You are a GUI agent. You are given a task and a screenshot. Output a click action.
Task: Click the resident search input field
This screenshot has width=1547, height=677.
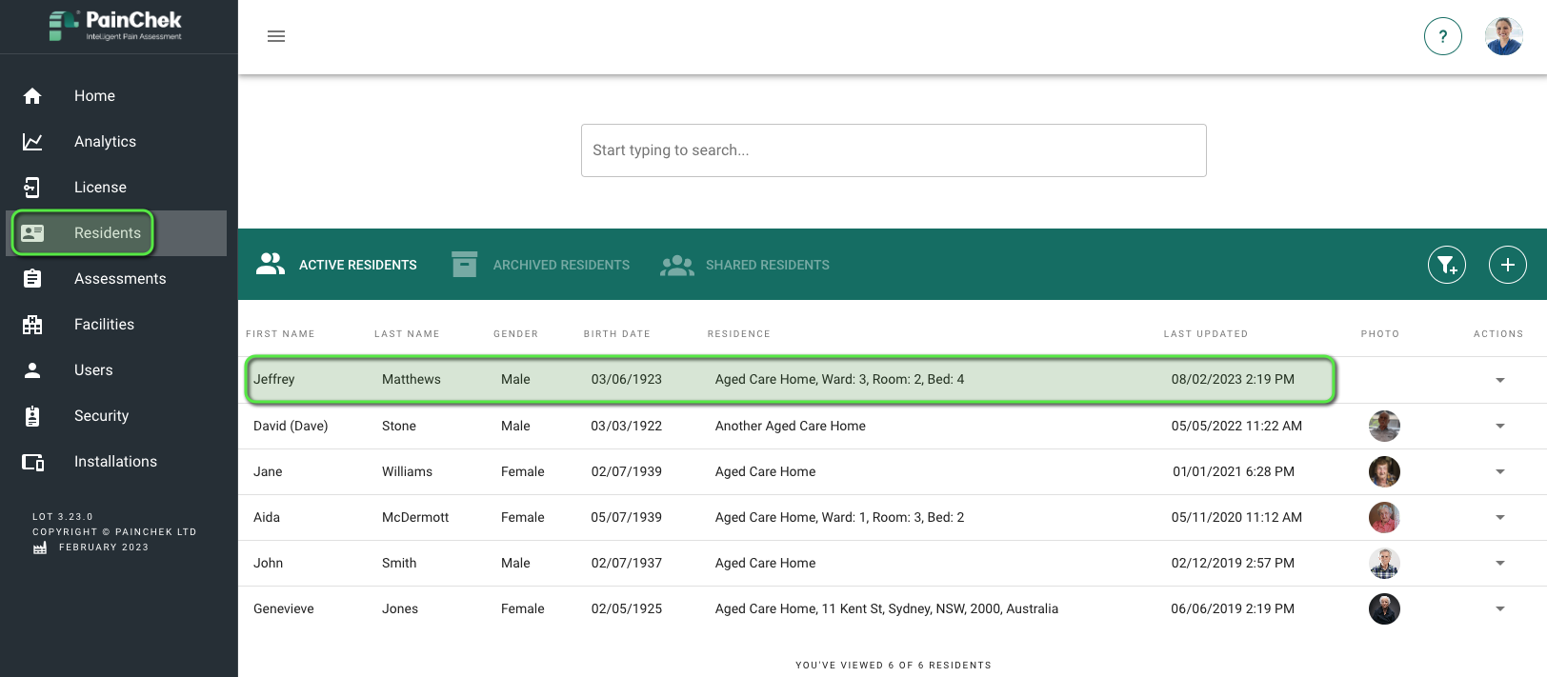(x=894, y=150)
